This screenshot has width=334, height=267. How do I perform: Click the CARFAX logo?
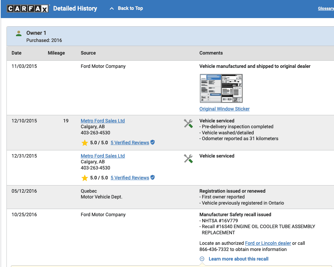pos(28,9)
